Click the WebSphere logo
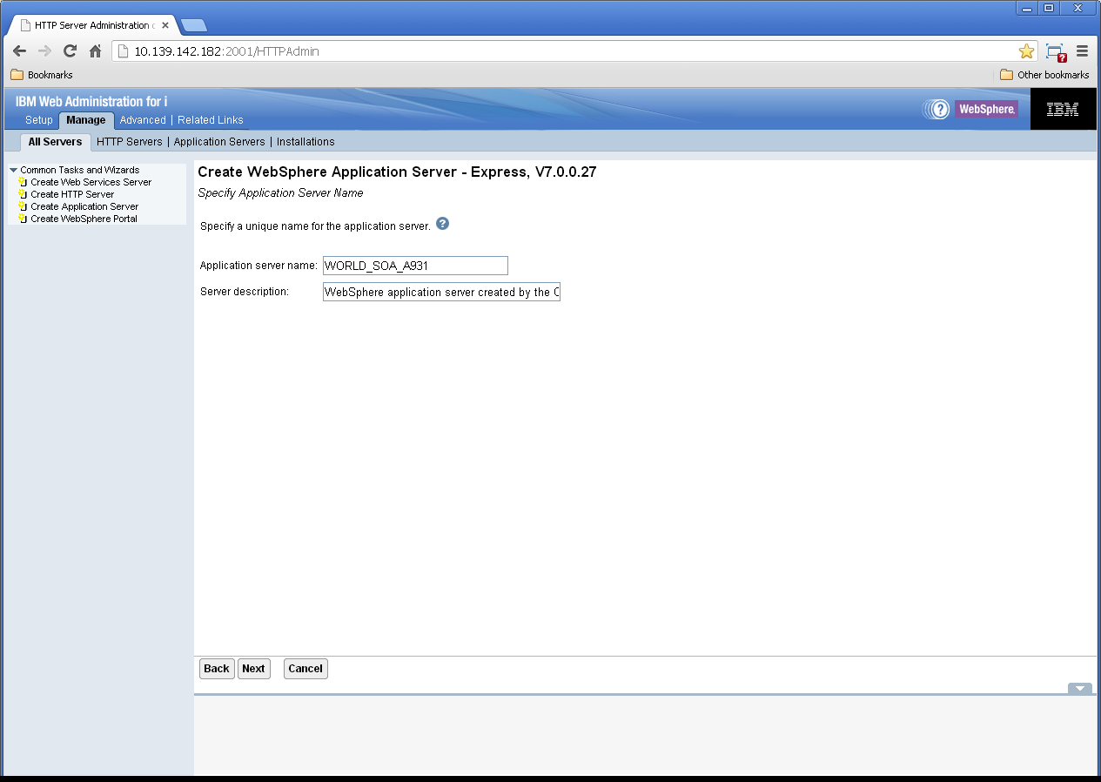 click(x=986, y=109)
